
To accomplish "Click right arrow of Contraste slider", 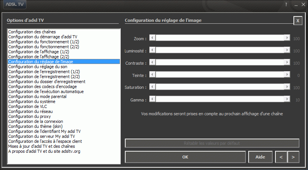I will tap(287, 62).
